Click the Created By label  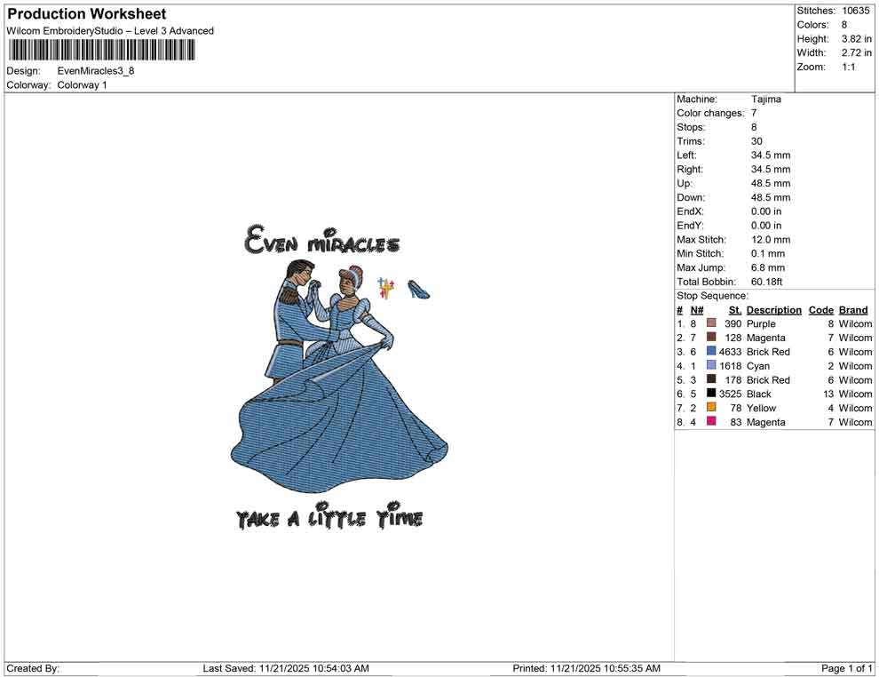pyautogui.click(x=33, y=668)
